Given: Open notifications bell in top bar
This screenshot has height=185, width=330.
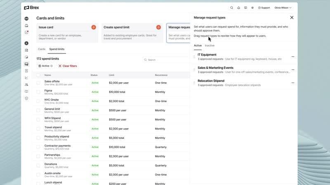Looking at the screenshot, I should [x=238, y=8].
